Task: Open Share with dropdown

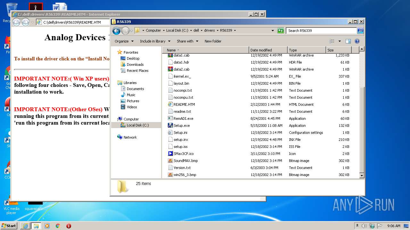Action: (187, 41)
